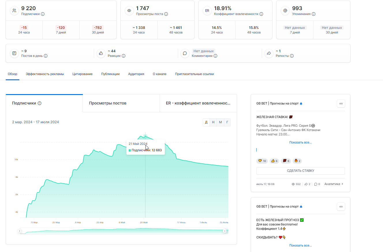The image size is (383, 252).
Task: Click the ER engagement rate icon
Action: tap(207, 11)
